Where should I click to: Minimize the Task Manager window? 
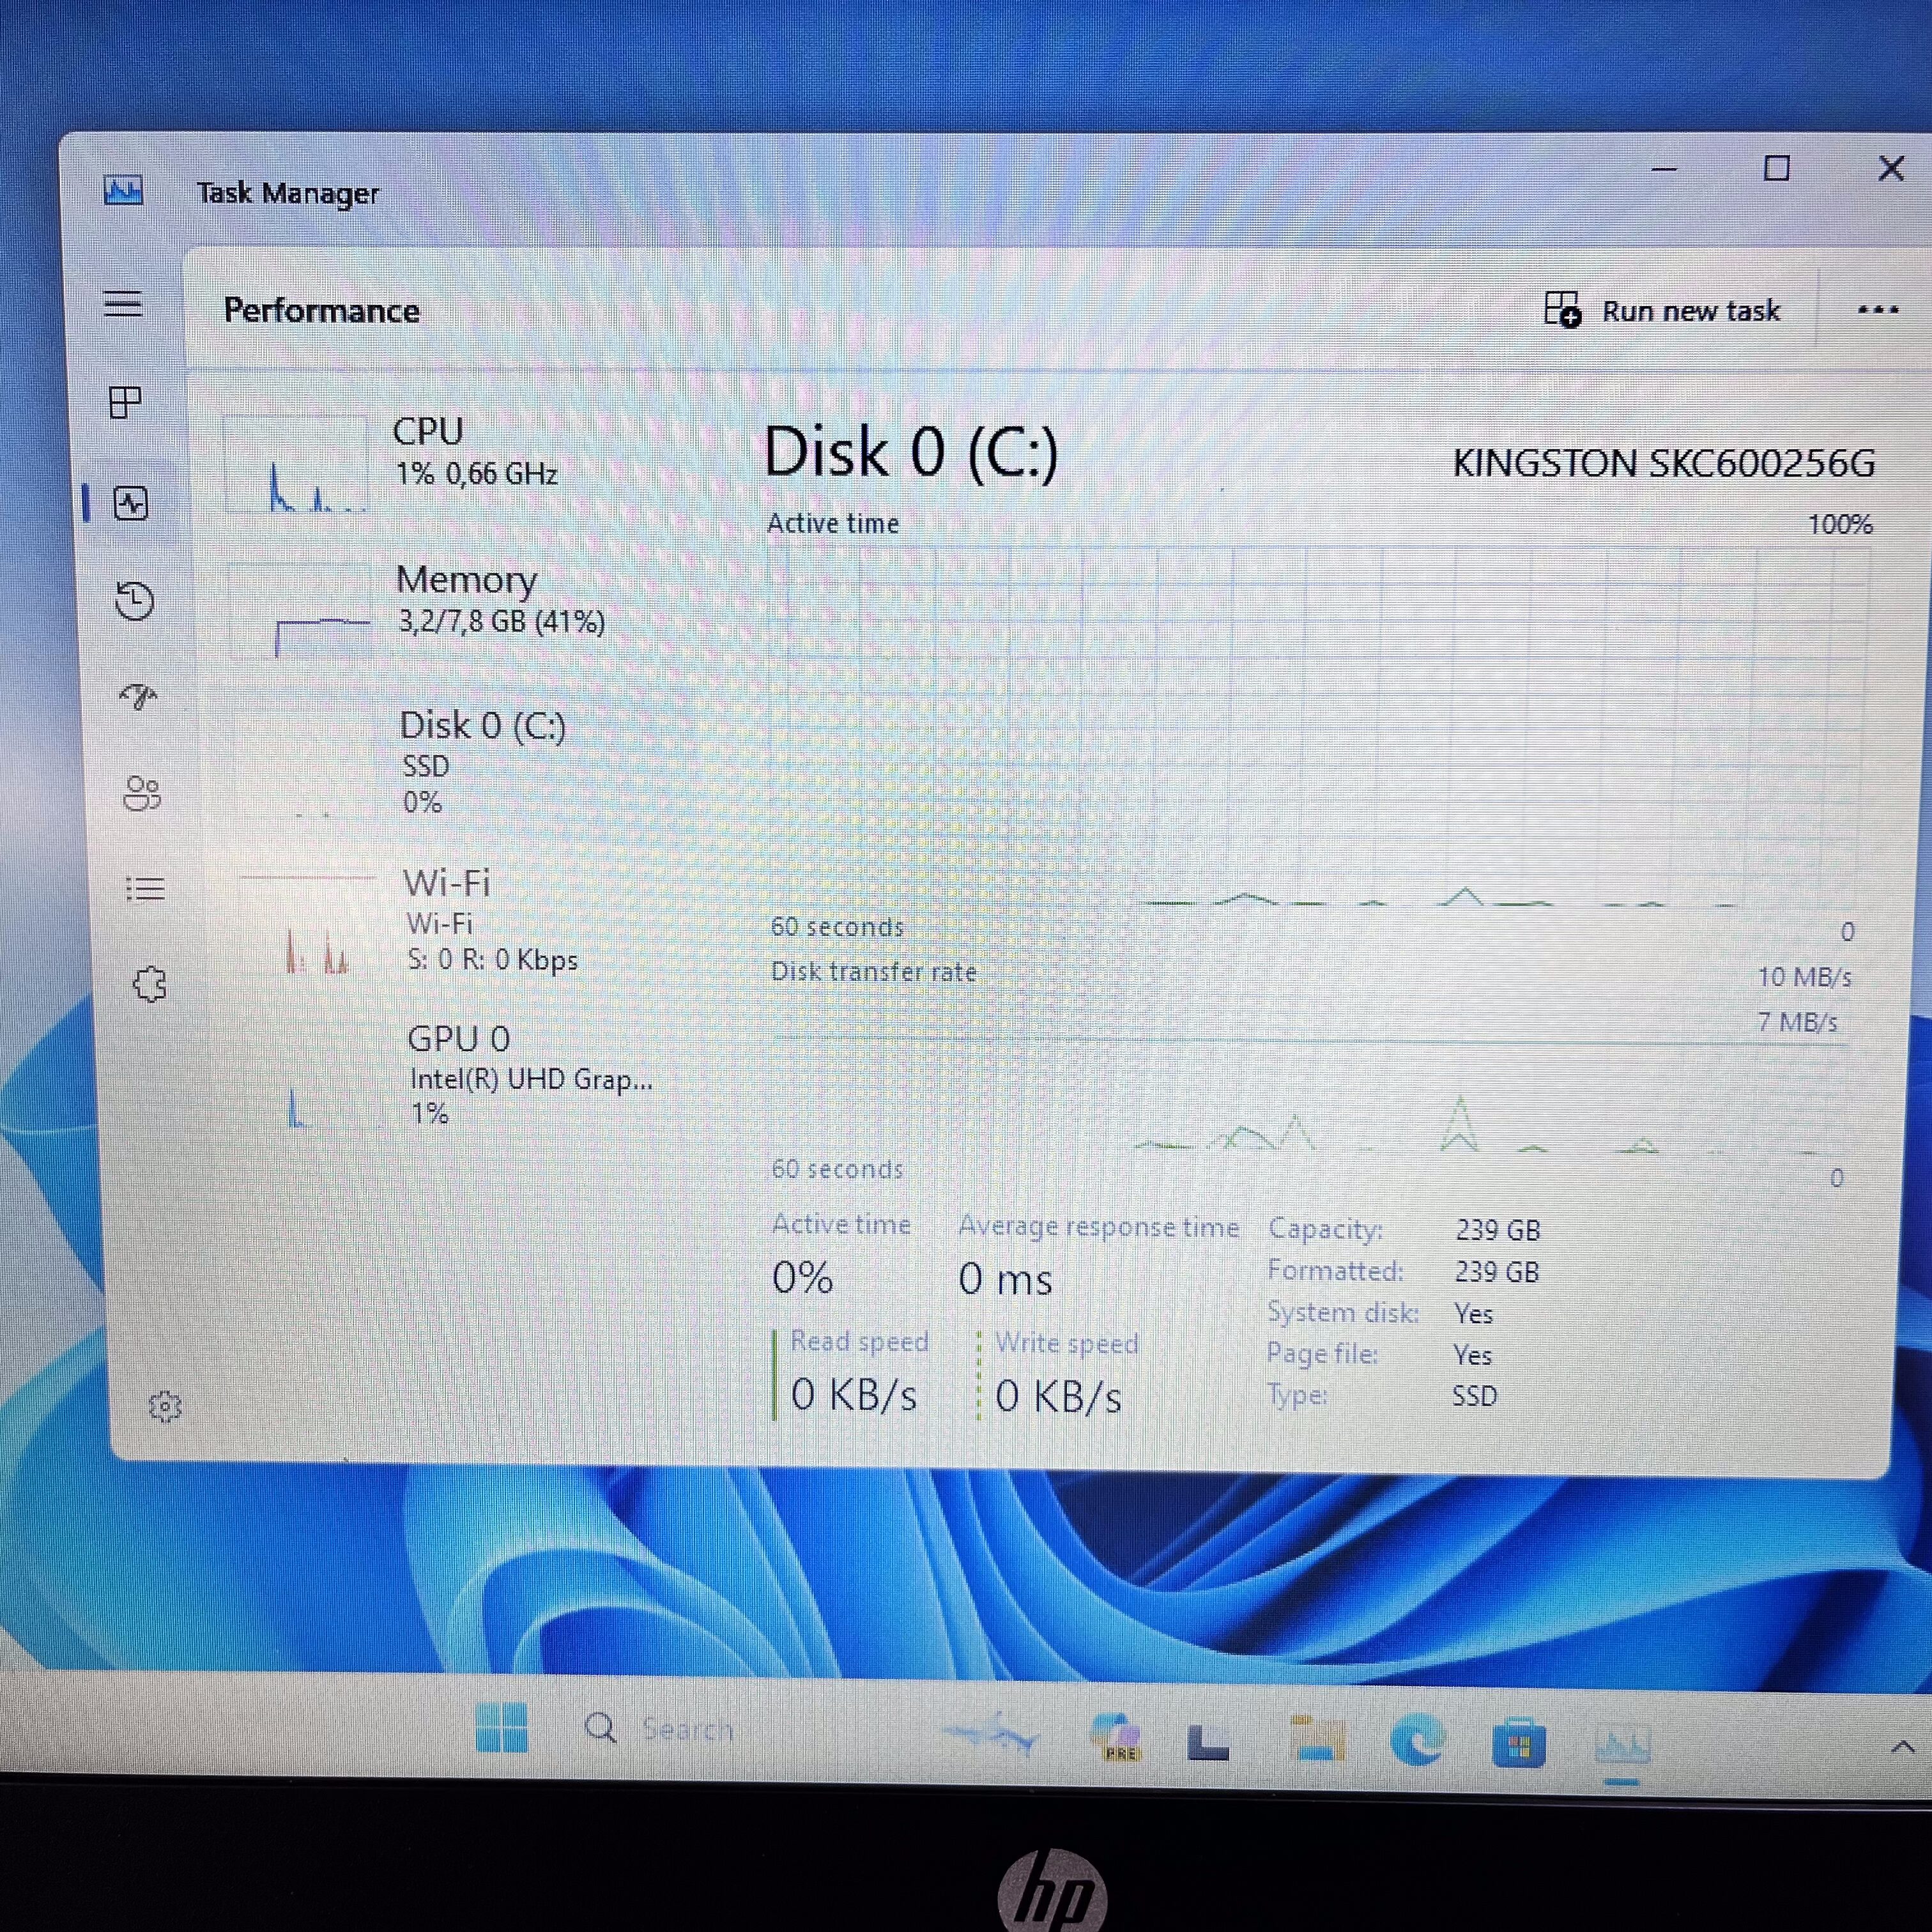(x=1664, y=169)
